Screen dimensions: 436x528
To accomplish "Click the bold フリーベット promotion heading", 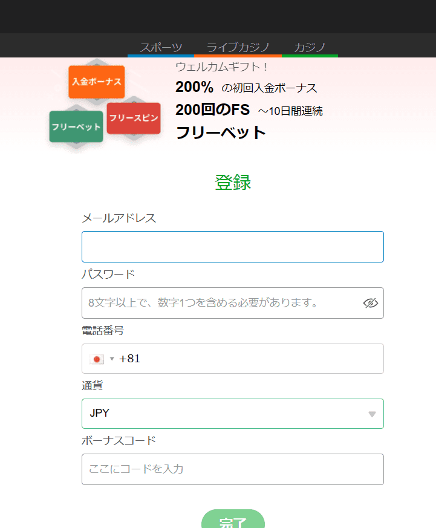I will [x=221, y=132].
